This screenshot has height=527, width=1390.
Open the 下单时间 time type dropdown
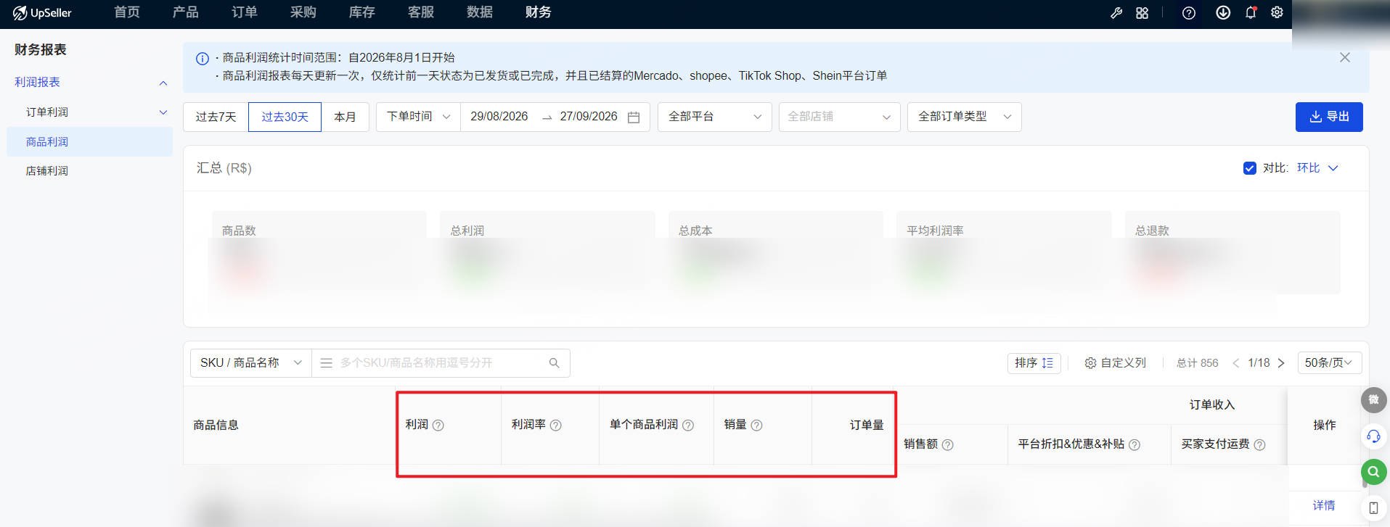[418, 117]
